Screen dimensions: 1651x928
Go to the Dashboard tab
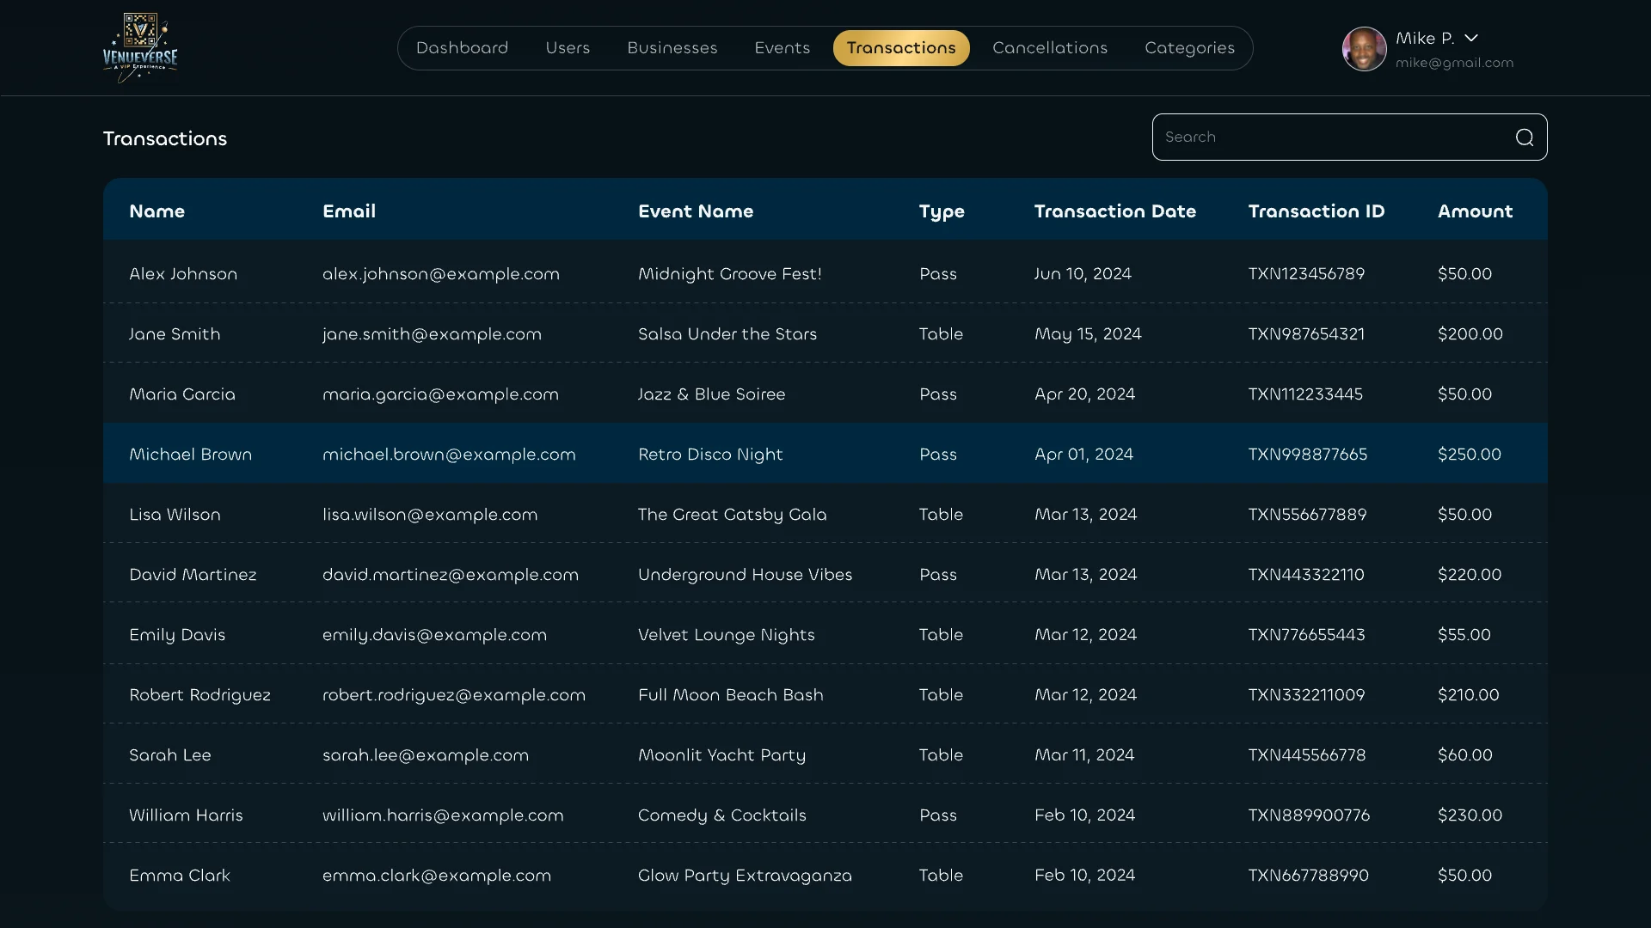pos(463,48)
